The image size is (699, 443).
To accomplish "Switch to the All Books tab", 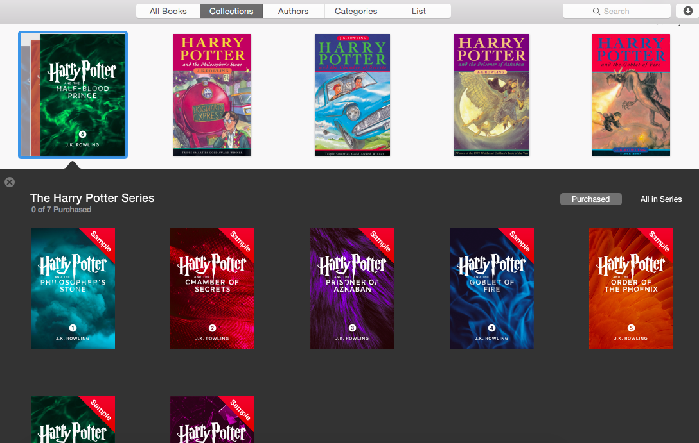I will [168, 11].
